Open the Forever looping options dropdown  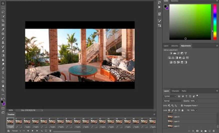point(16,131)
